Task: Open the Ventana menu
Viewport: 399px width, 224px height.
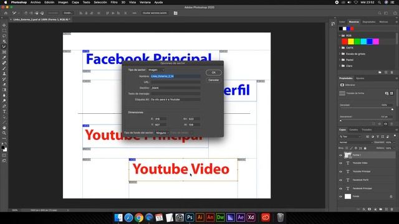Action: point(145,2)
